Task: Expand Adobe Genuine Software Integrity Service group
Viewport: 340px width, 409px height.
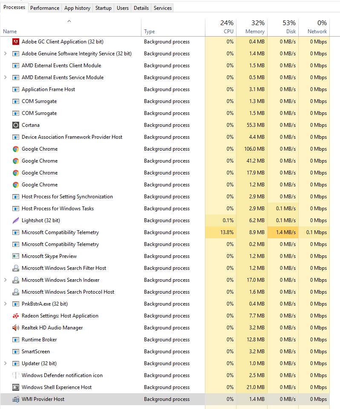Action: pos(5,54)
